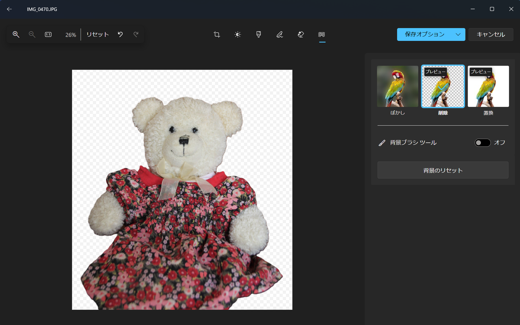Click the zoom out magnifier icon

click(32, 34)
